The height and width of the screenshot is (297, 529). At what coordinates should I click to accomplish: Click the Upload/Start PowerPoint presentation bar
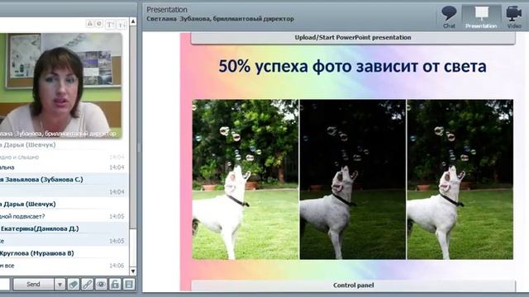[353, 38]
